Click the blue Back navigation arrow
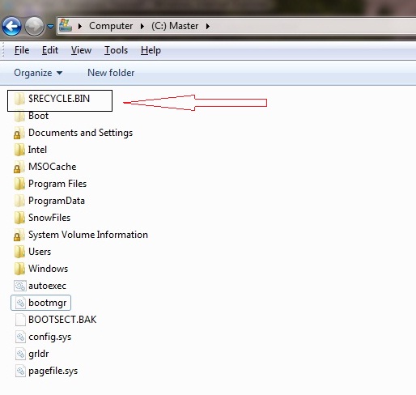This screenshot has width=416, height=395. (11, 27)
